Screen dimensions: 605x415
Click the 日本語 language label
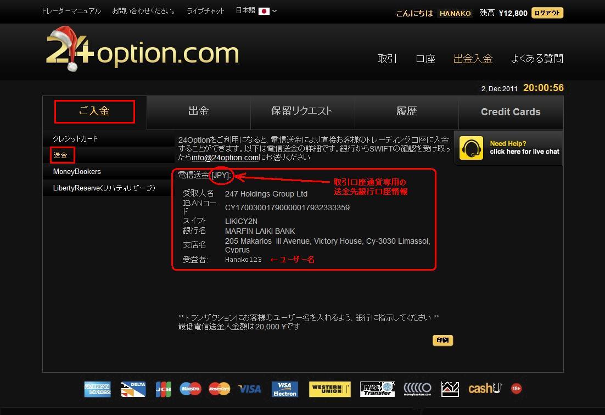click(x=245, y=11)
